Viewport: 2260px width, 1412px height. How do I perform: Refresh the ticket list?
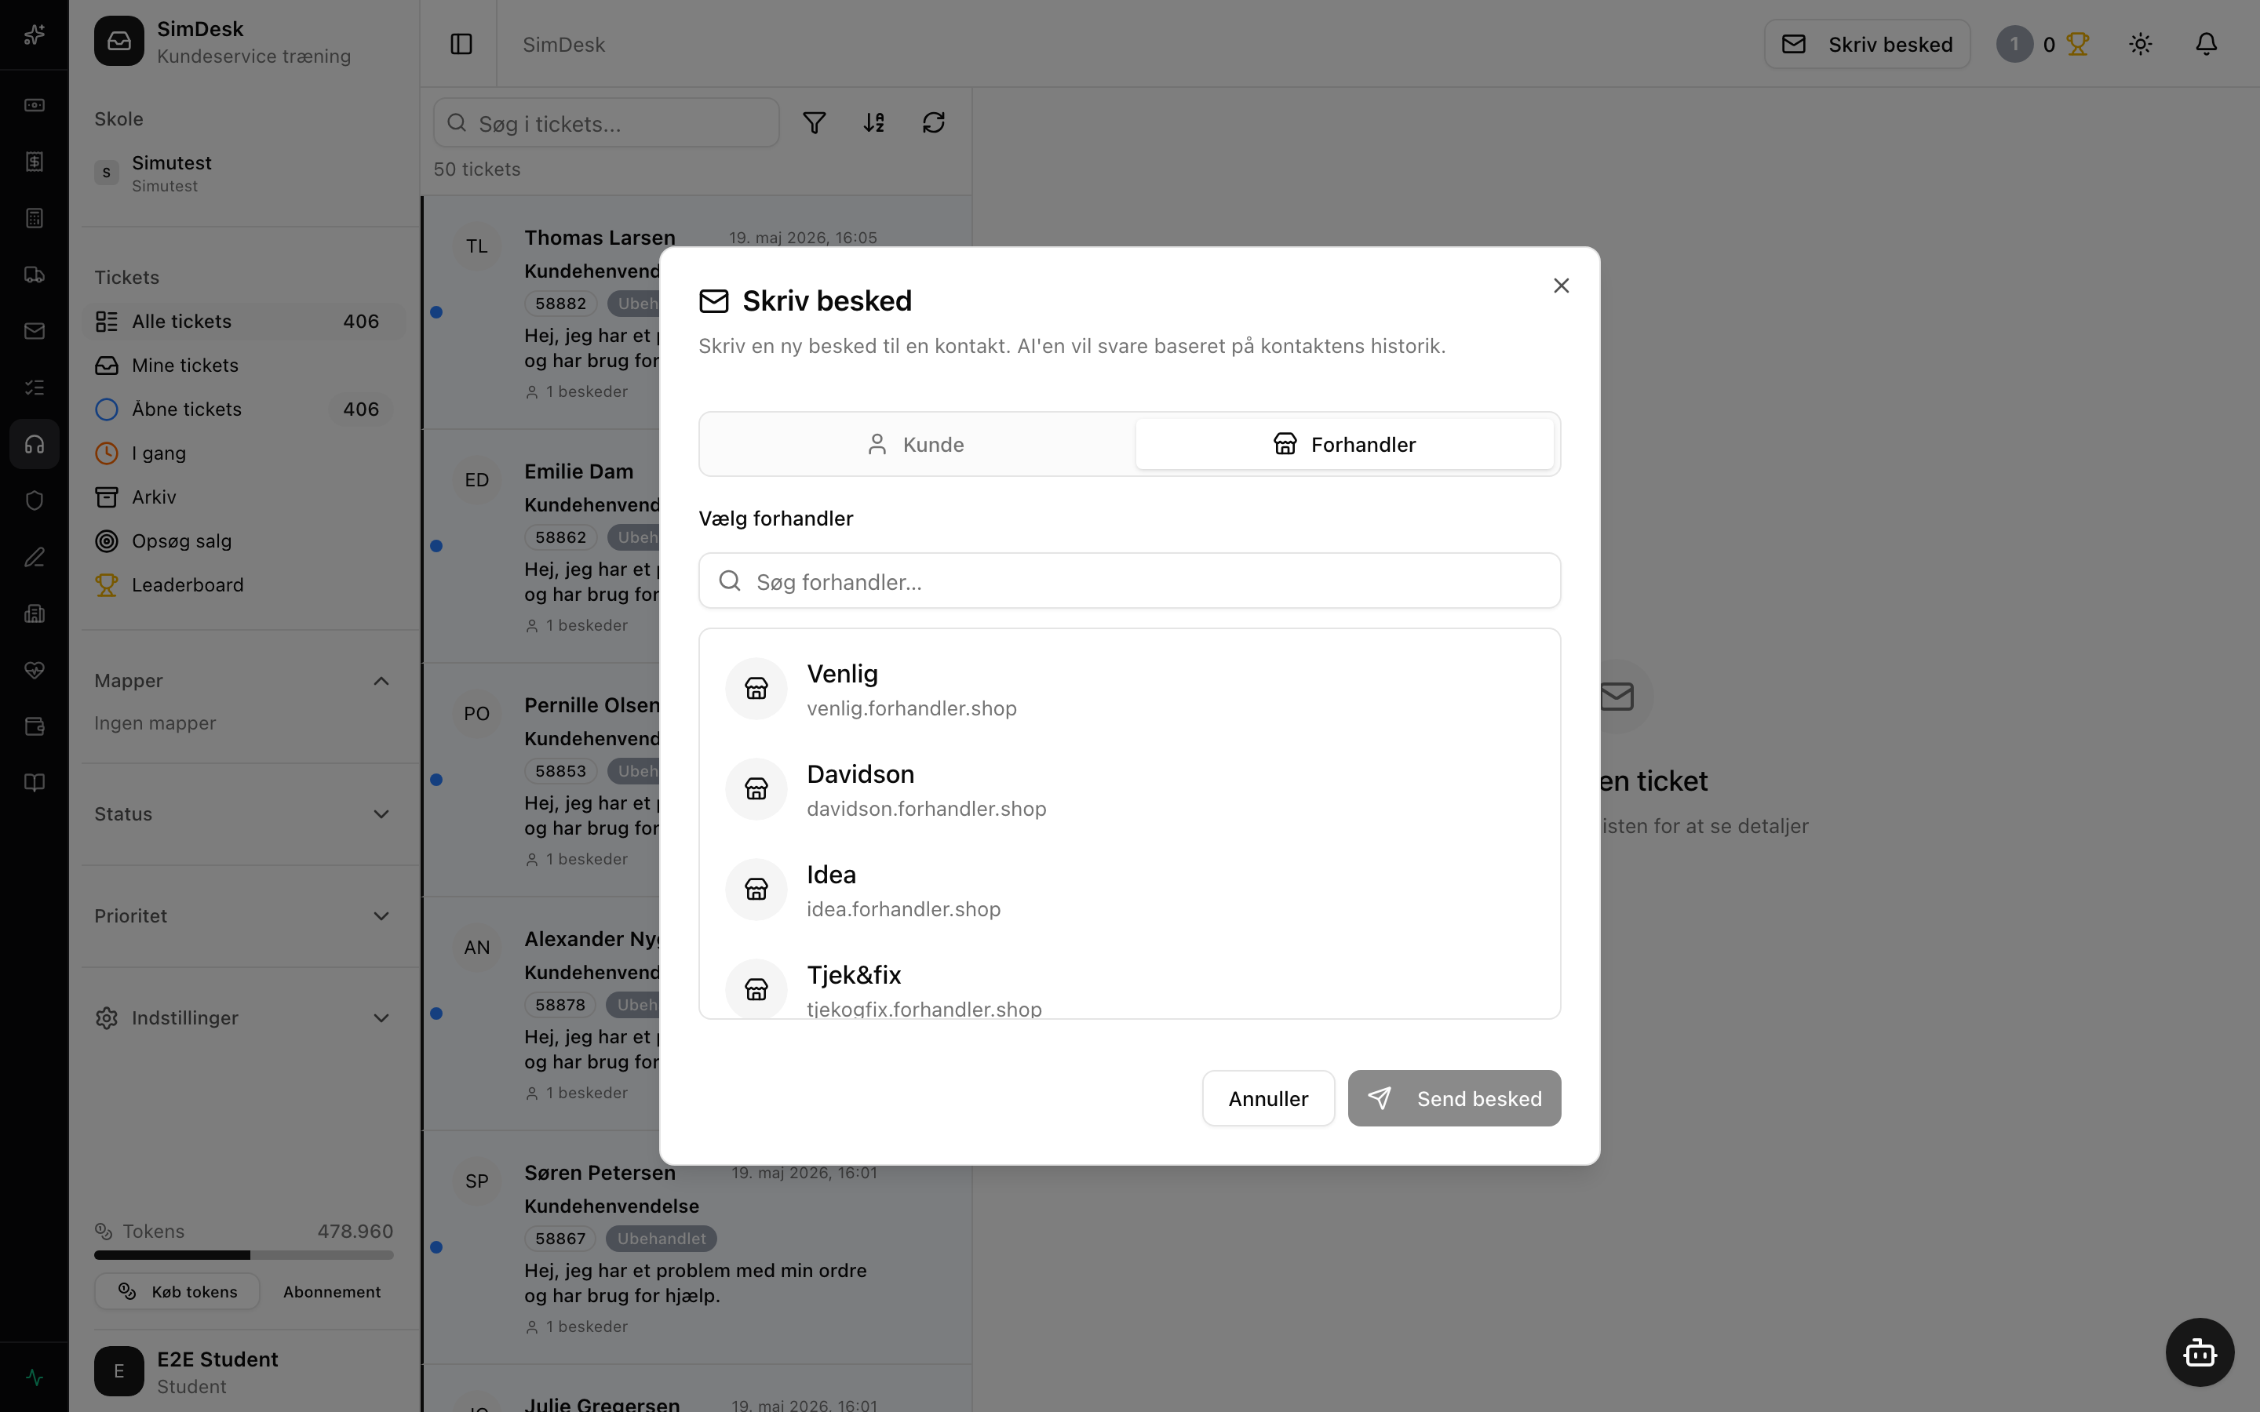click(934, 122)
